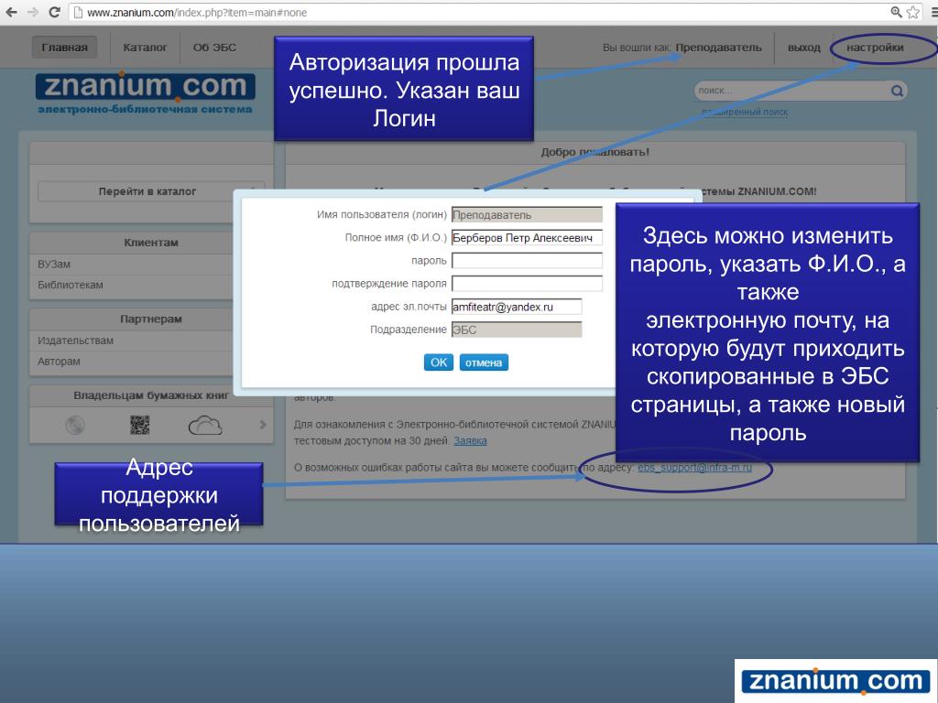Open the Об ЭБС tab

coord(214,48)
